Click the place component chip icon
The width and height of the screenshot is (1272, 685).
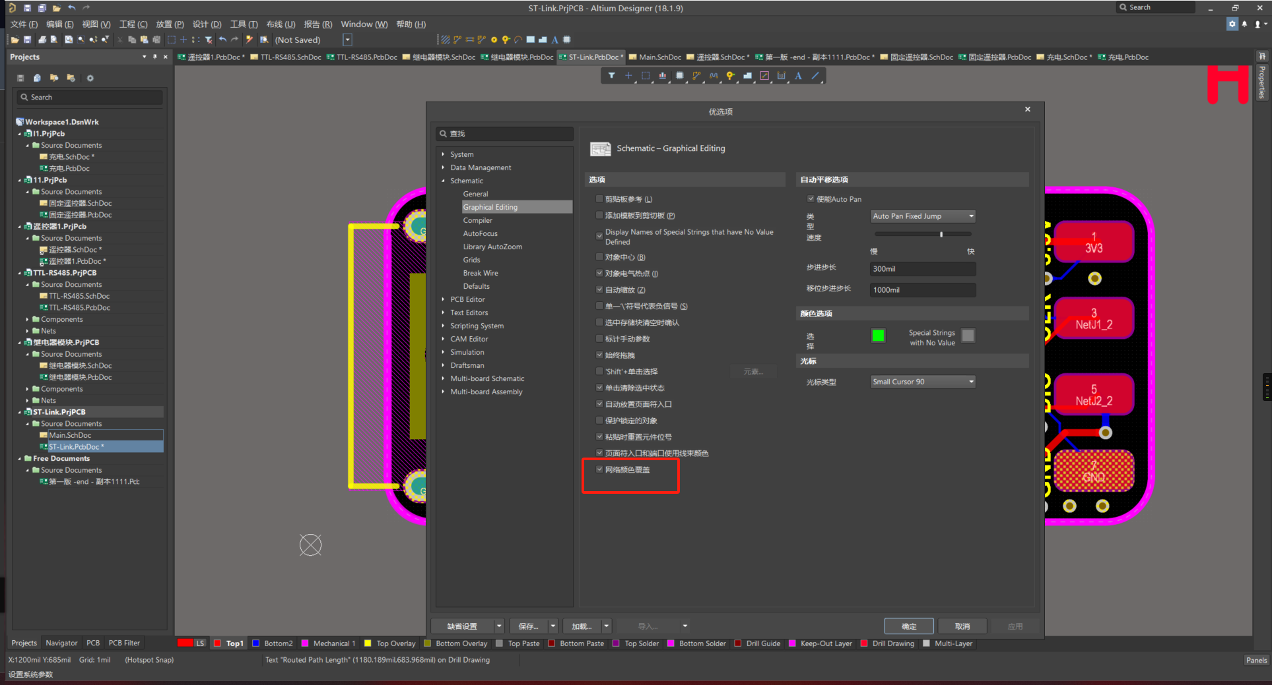click(x=679, y=76)
